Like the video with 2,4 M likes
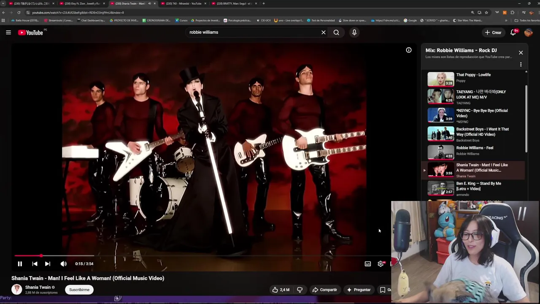This screenshot has width=540, height=304. click(x=281, y=290)
